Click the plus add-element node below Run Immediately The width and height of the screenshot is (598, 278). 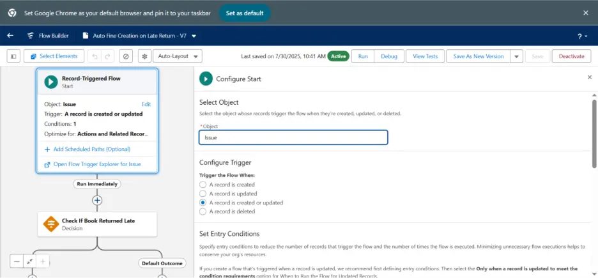97,200
